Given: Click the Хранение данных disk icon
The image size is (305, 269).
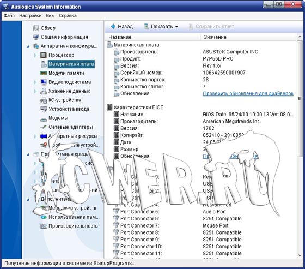Looking at the screenshot, I should pos(44,91).
